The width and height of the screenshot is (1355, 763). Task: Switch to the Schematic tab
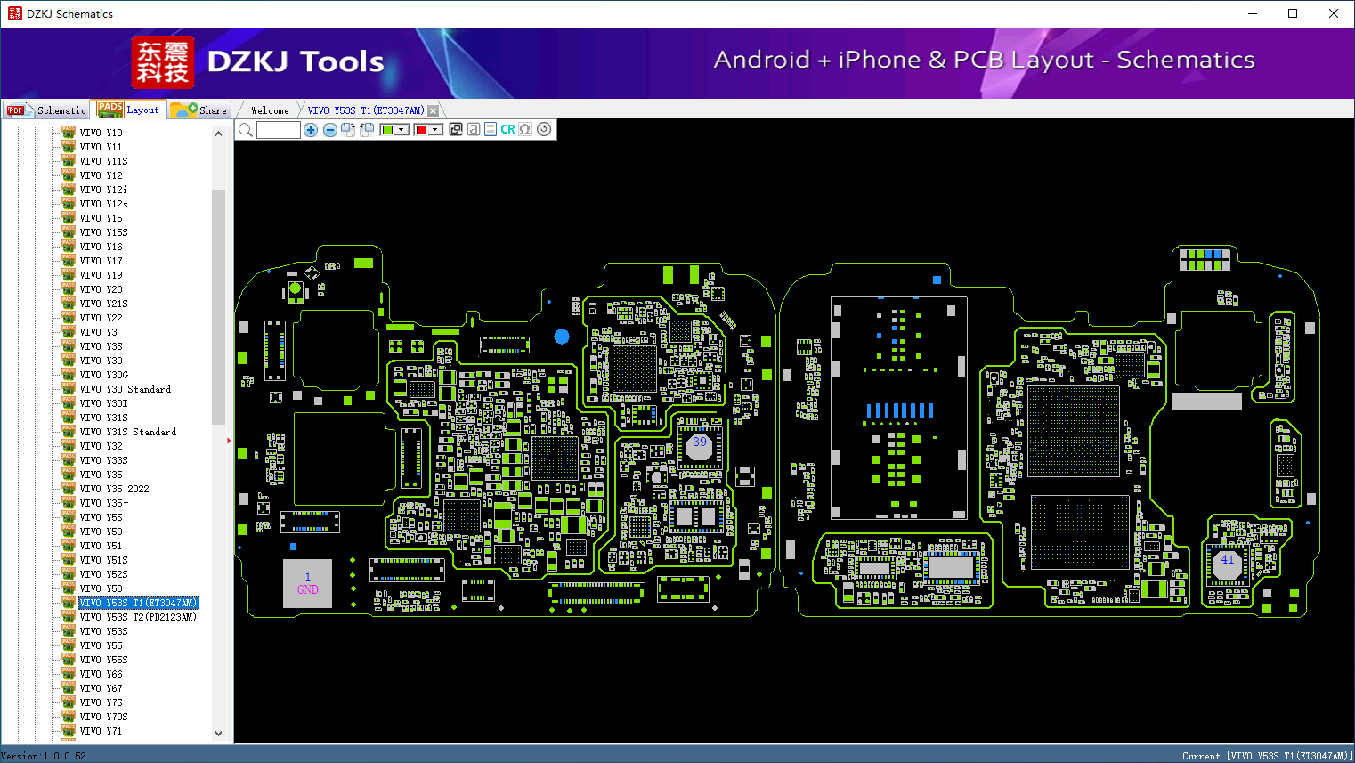[x=46, y=110]
